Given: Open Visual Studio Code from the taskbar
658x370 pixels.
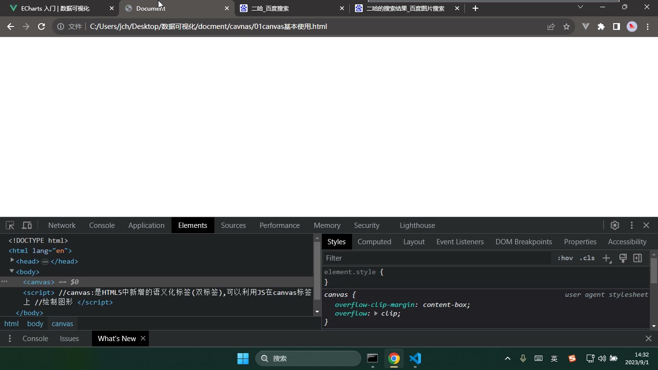Looking at the screenshot, I should 415,358.
